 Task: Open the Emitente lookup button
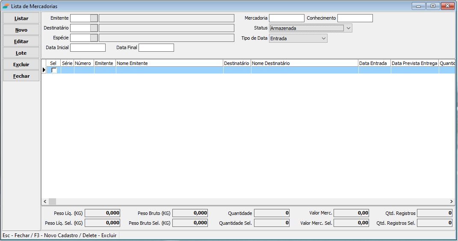[94, 18]
